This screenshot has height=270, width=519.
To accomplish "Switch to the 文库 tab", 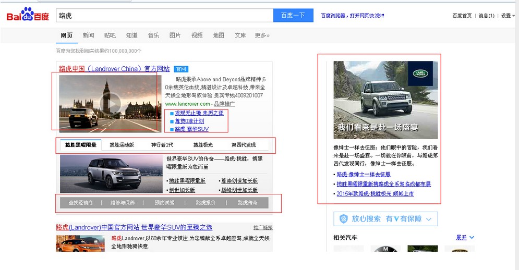I will 240,35.
